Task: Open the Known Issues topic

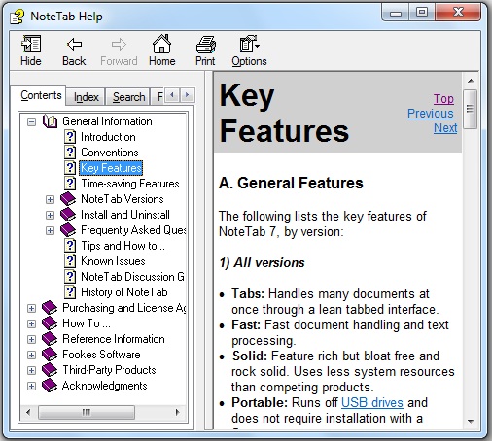Action: click(113, 261)
